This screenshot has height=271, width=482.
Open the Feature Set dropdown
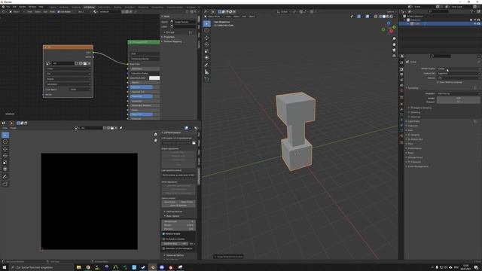tap(458, 74)
